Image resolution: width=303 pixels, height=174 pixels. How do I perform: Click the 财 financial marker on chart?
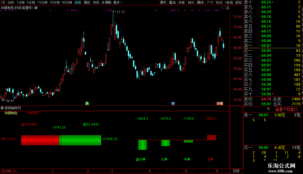click(173, 103)
